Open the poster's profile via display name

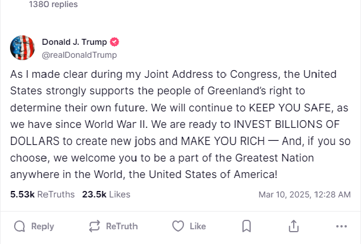coord(74,42)
